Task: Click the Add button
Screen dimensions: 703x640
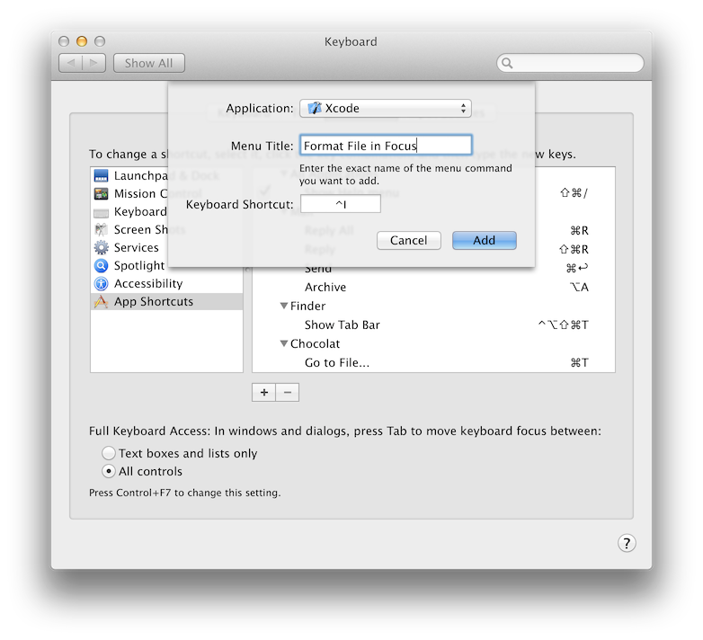Action: pos(485,240)
